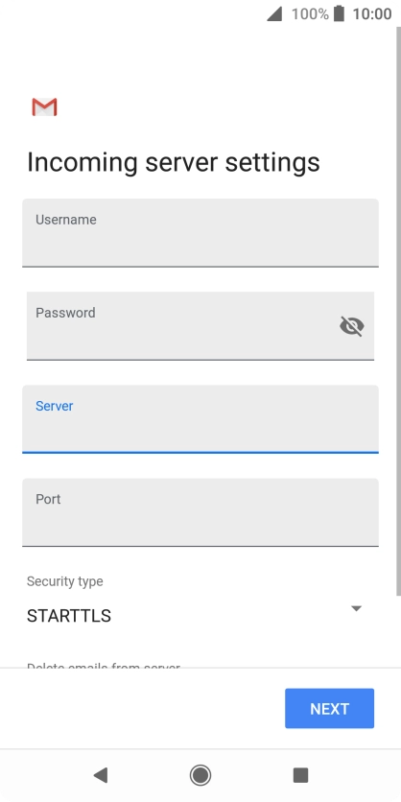The width and height of the screenshot is (401, 802).
Task: Click inside the Server input field
Action: coord(200,419)
